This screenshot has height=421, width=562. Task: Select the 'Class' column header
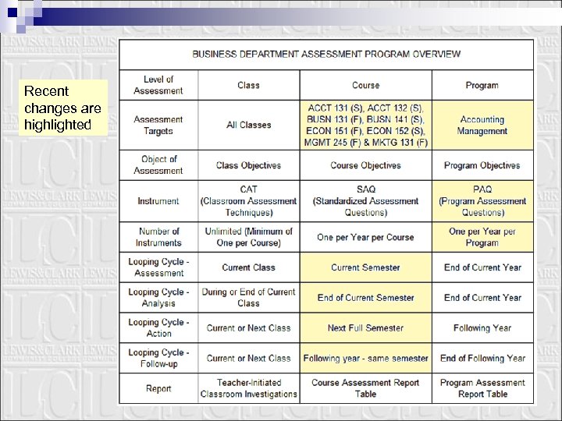pos(248,85)
